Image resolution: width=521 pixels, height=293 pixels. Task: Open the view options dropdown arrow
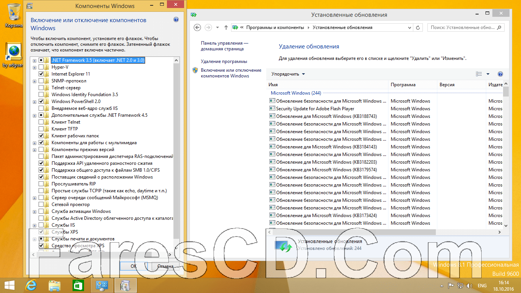coord(488,74)
